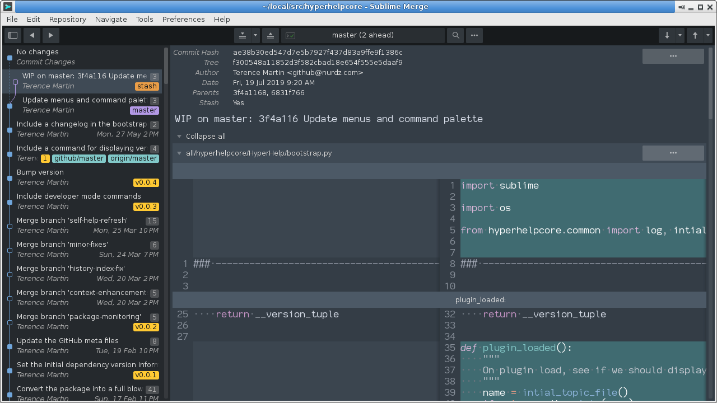Click the bootstrap.py file path header
This screenshot has height=403, width=717.
tap(259, 153)
